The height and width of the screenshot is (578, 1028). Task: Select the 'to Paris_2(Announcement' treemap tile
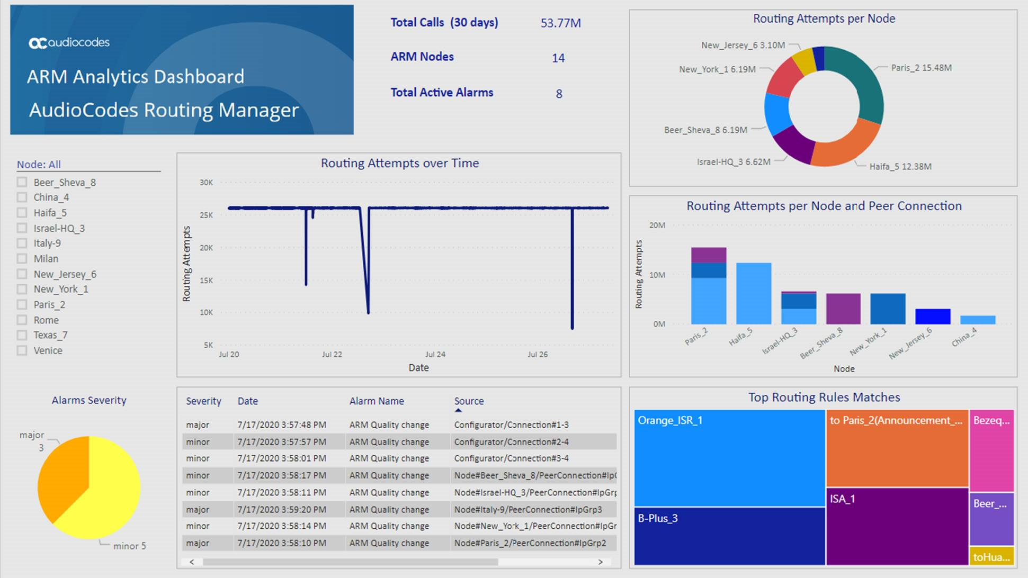897,448
